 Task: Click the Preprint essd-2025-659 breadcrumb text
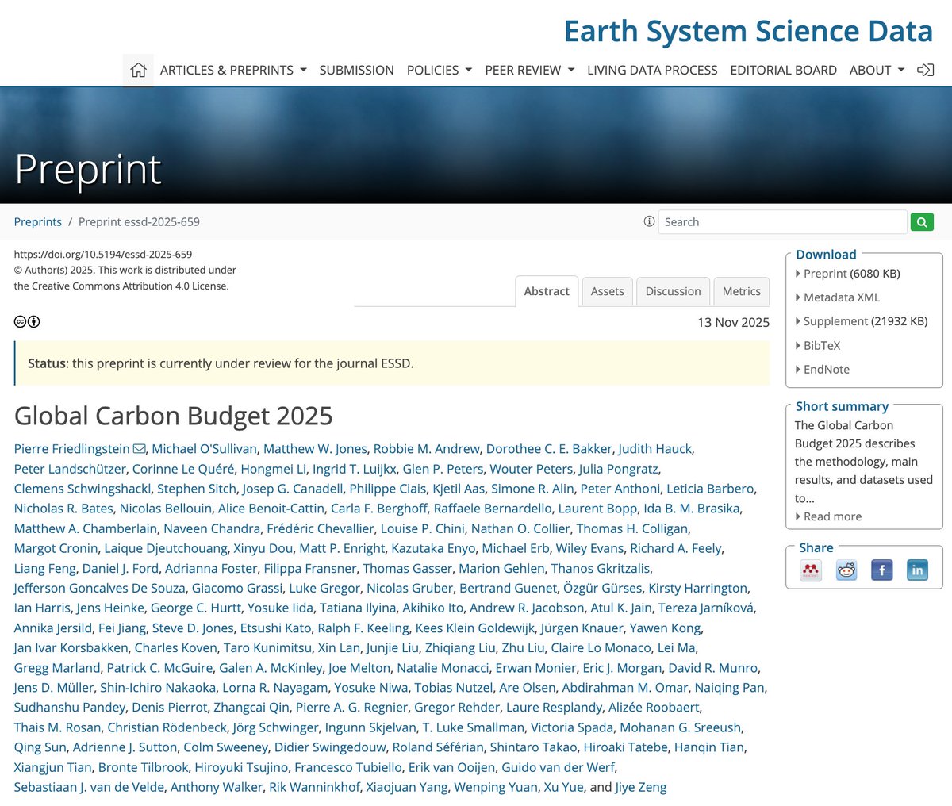(x=139, y=222)
